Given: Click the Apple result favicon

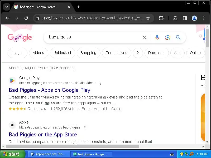Looking at the screenshot, I should click(12, 125).
